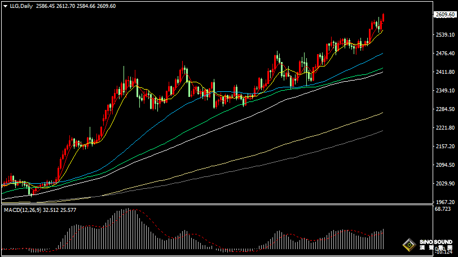Select the 2609.60 current price tag
The image size is (458, 257).
pyautogui.click(x=445, y=15)
